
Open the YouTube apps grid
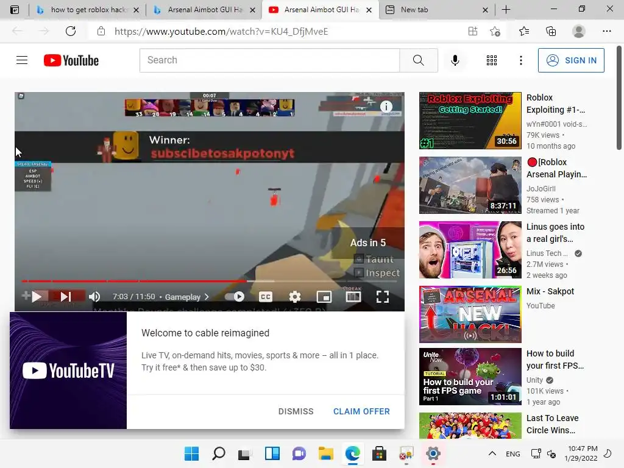(x=492, y=60)
